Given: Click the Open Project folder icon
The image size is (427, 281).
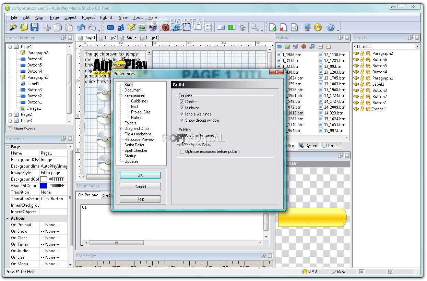Looking at the screenshot, I should pyautogui.click(x=24, y=27).
